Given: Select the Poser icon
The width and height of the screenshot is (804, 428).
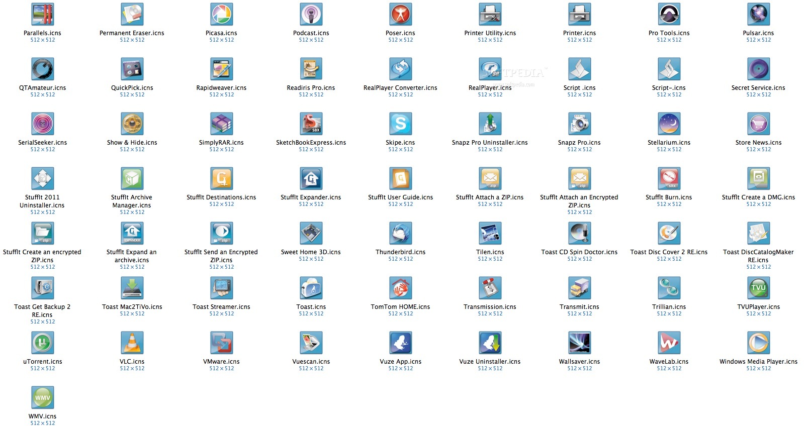Looking at the screenshot, I should [x=401, y=15].
